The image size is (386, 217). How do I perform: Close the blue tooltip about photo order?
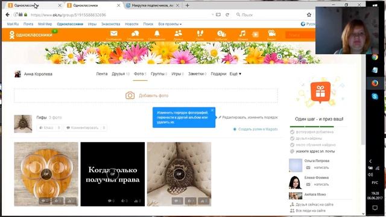212,110
